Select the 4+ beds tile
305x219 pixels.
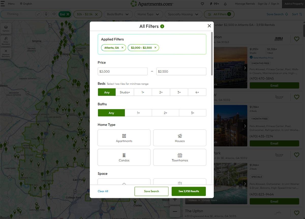coord(197,92)
